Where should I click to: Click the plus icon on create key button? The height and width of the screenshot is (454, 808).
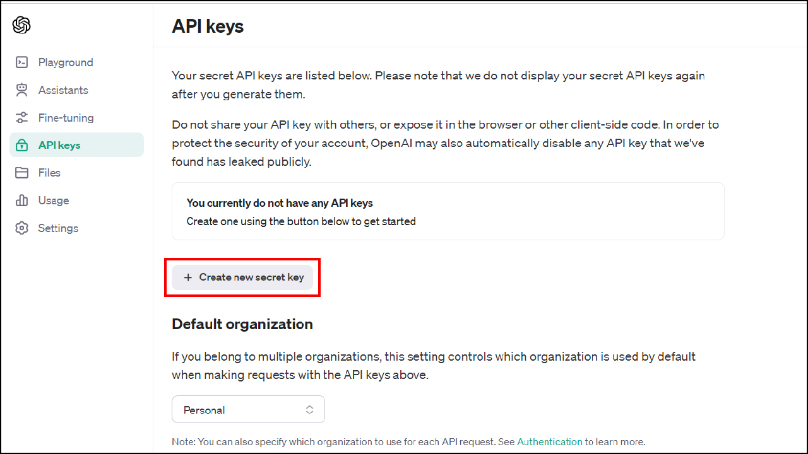[x=187, y=277]
